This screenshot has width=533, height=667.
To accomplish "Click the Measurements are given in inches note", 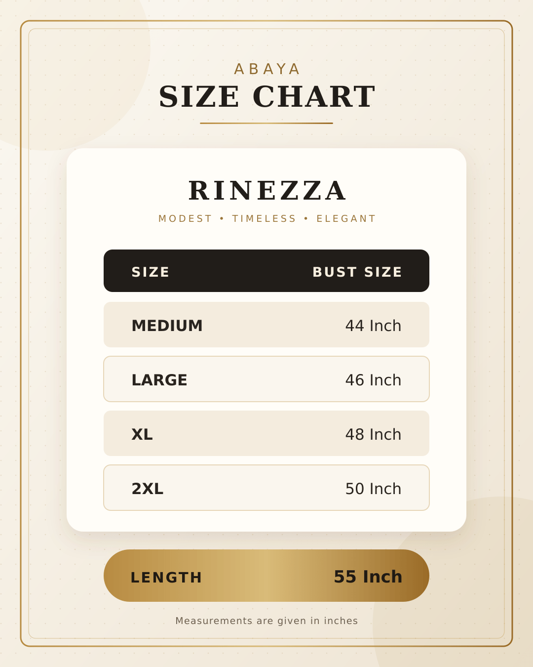I will pyautogui.click(x=266, y=621).
